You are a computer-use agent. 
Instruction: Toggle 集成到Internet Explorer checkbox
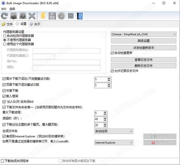[x=4, y=136]
